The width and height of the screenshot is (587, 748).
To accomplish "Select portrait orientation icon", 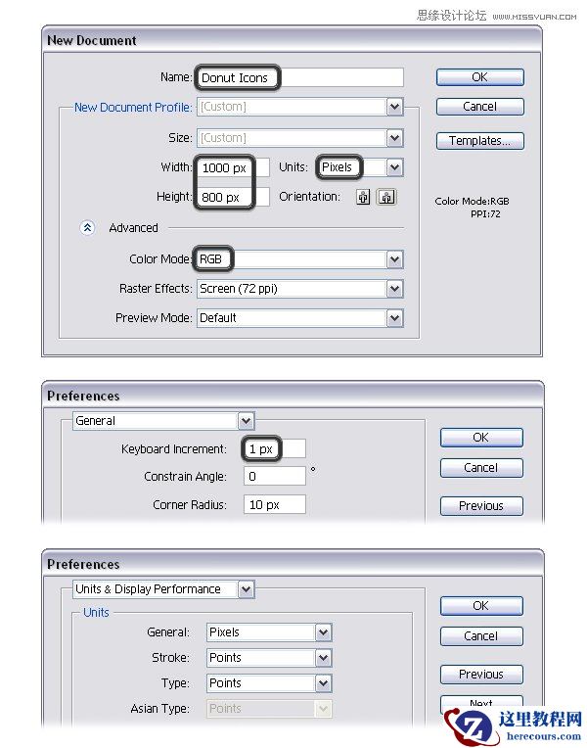I will (x=363, y=197).
